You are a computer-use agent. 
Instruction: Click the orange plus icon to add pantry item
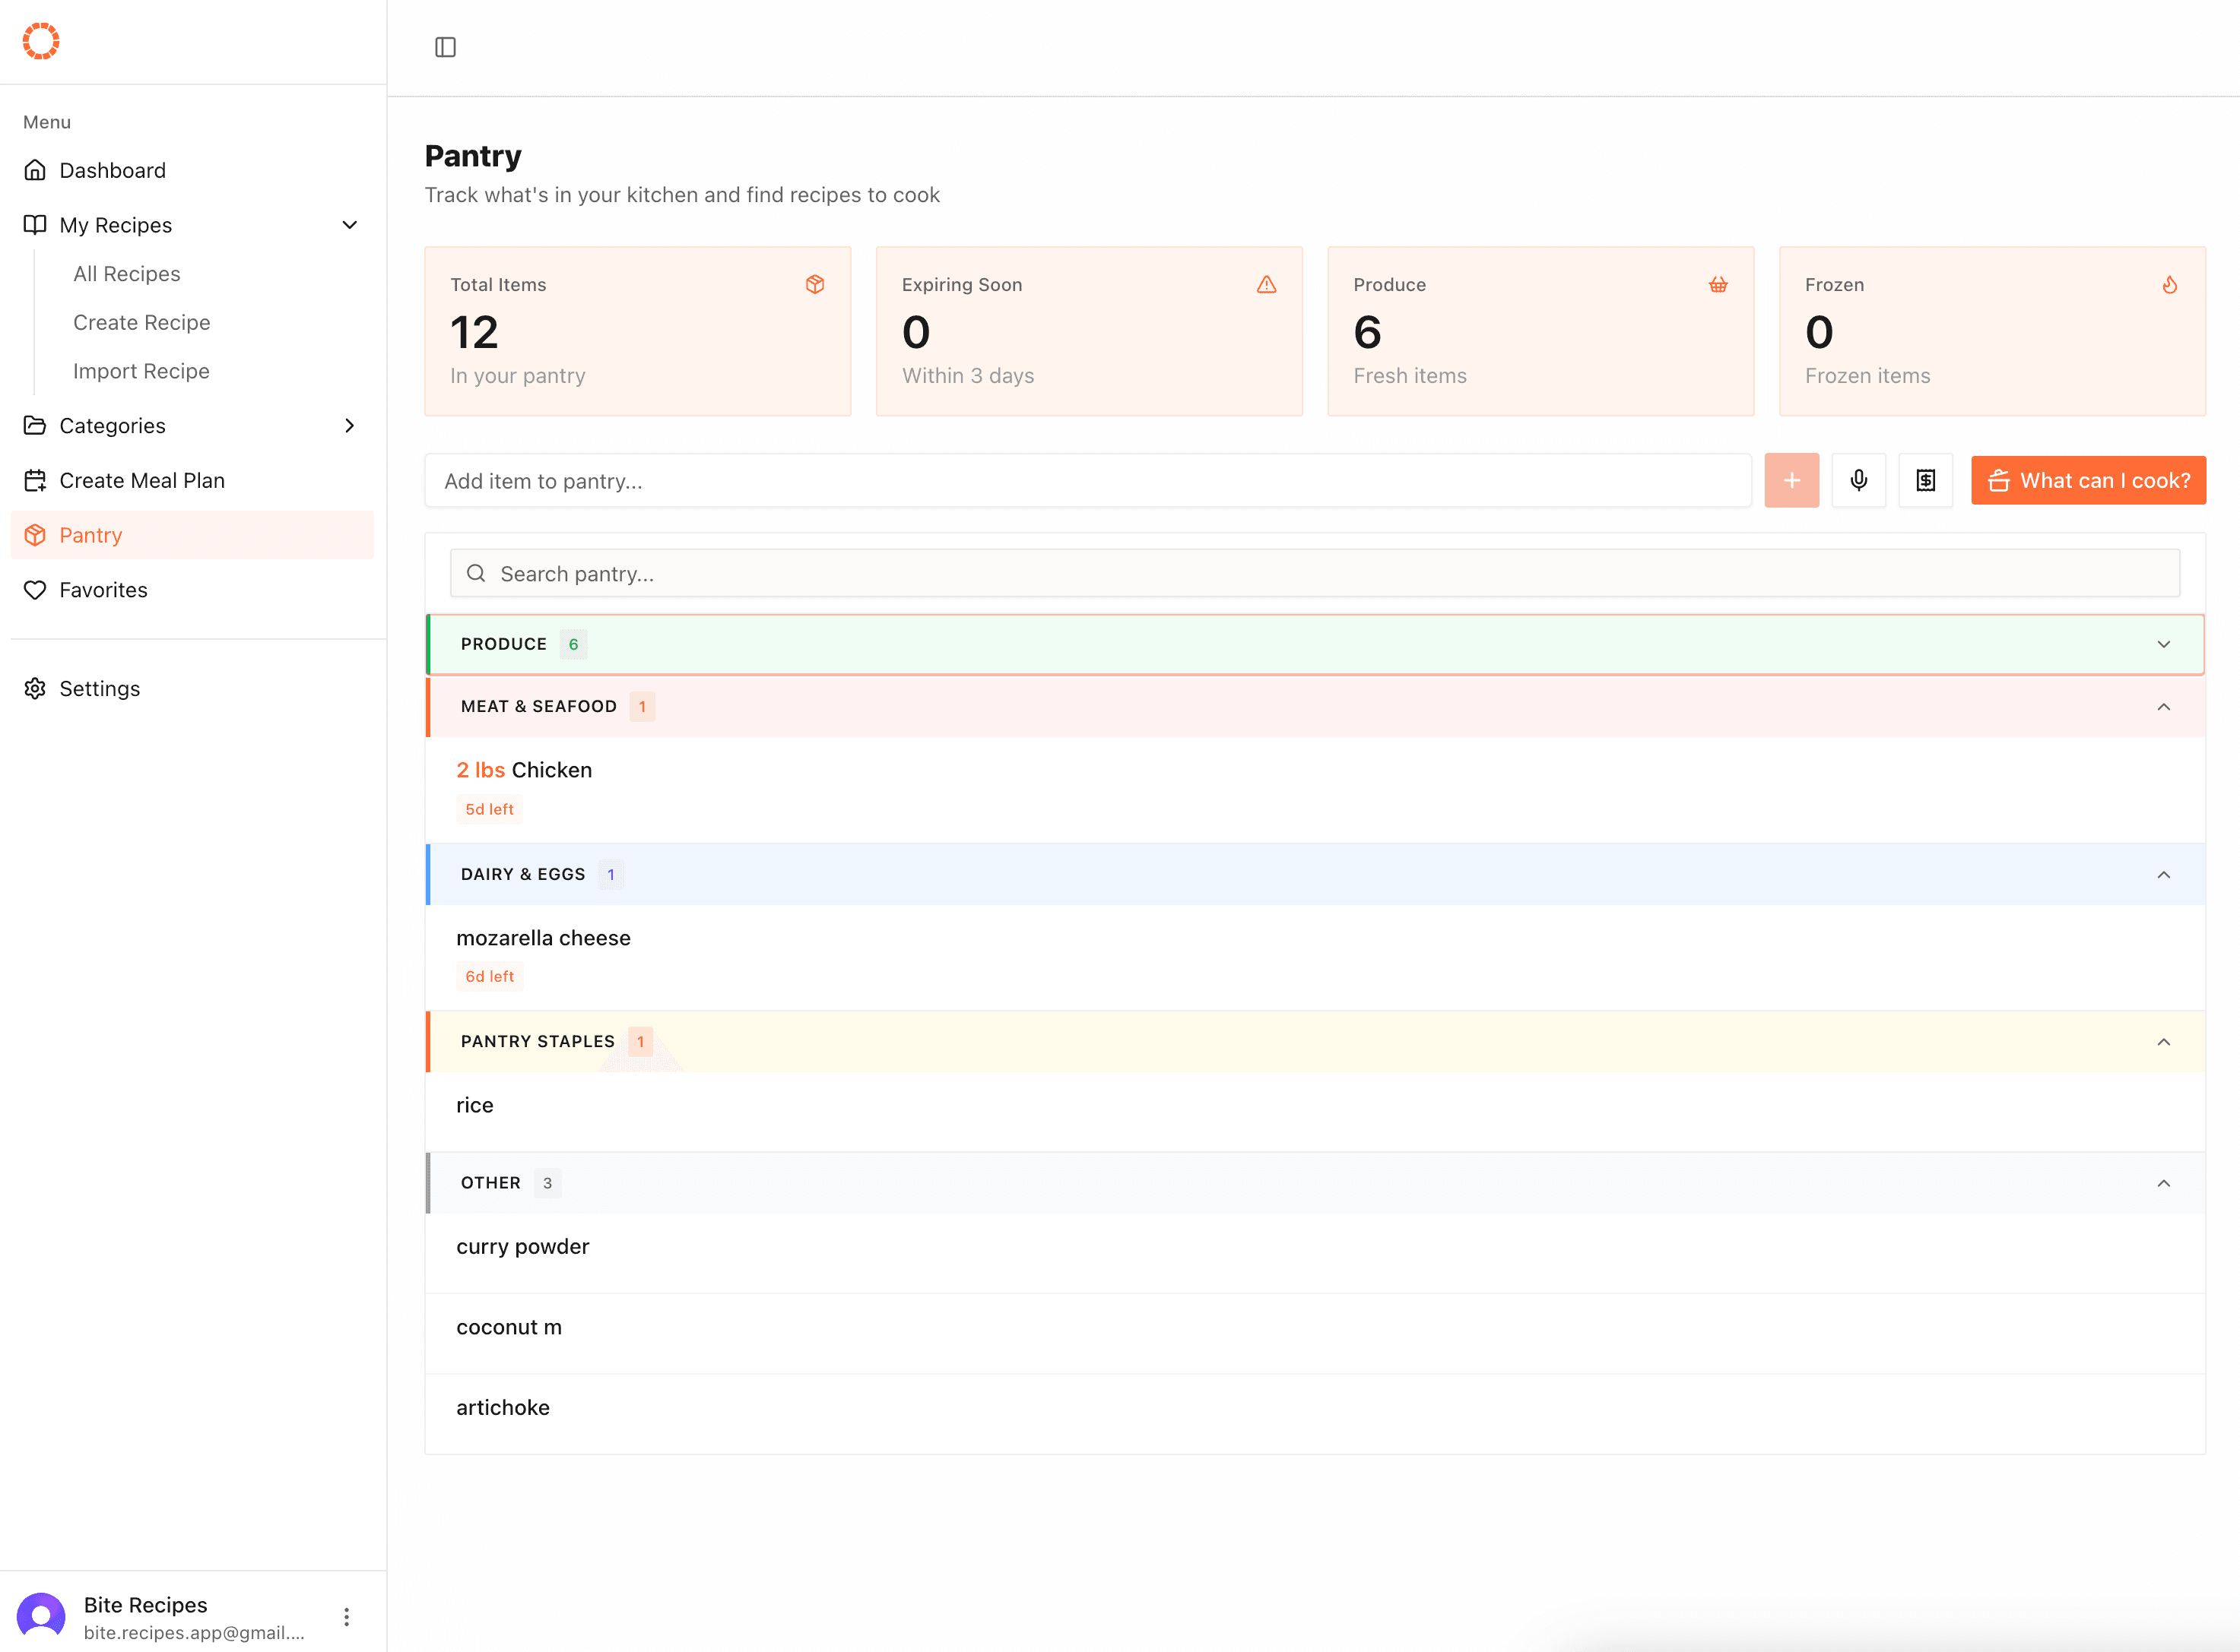(x=1792, y=480)
